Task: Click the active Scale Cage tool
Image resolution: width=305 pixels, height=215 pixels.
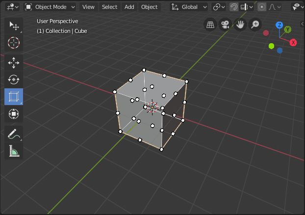Action: tap(14, 97)
